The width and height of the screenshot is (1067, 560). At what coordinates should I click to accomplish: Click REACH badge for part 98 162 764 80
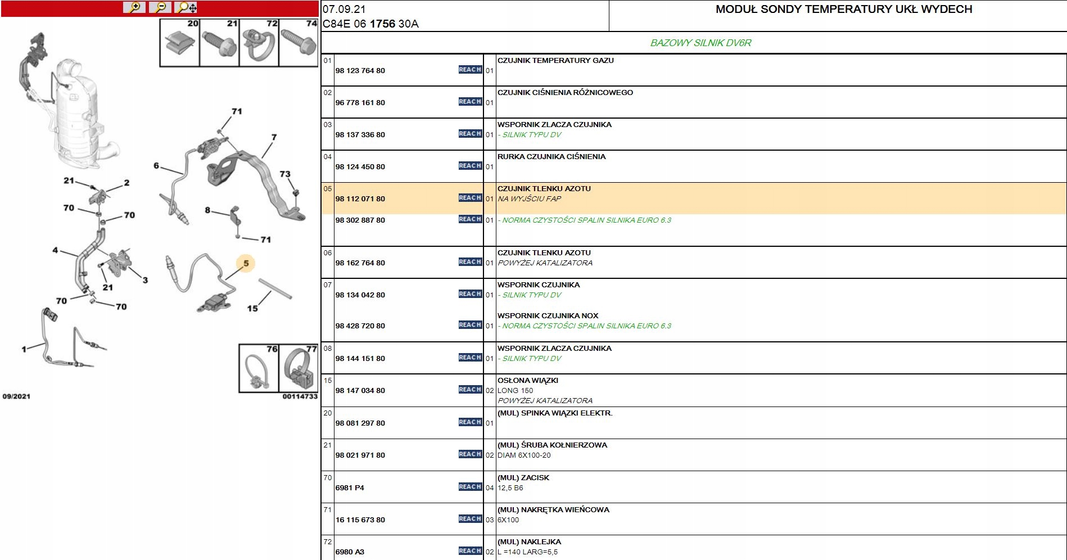(470, 262)
